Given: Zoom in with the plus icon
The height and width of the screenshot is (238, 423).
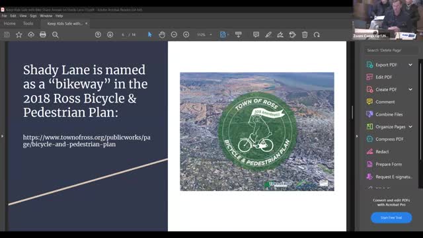Looking at the screenshot, I should click(x=186, y=34).
